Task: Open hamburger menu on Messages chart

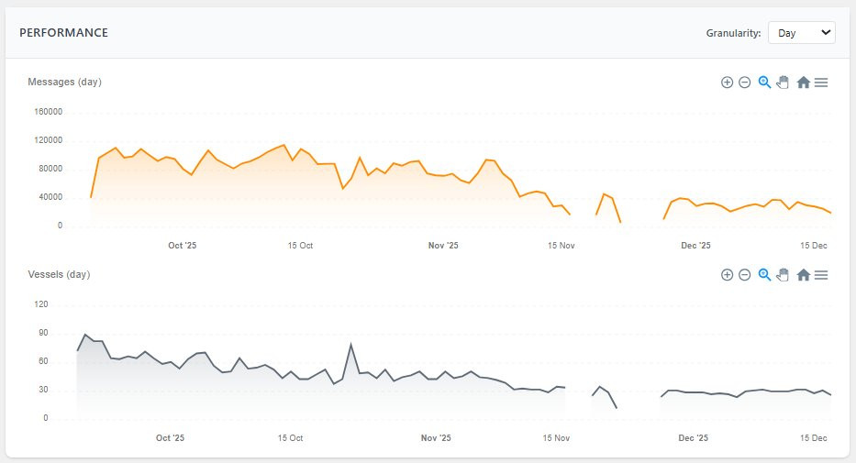Action: (x=821, y=83)
